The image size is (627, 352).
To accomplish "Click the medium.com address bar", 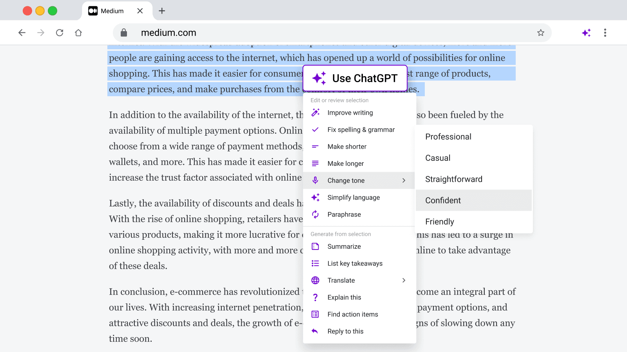I will pyautogui.click(x=332, y=33).
